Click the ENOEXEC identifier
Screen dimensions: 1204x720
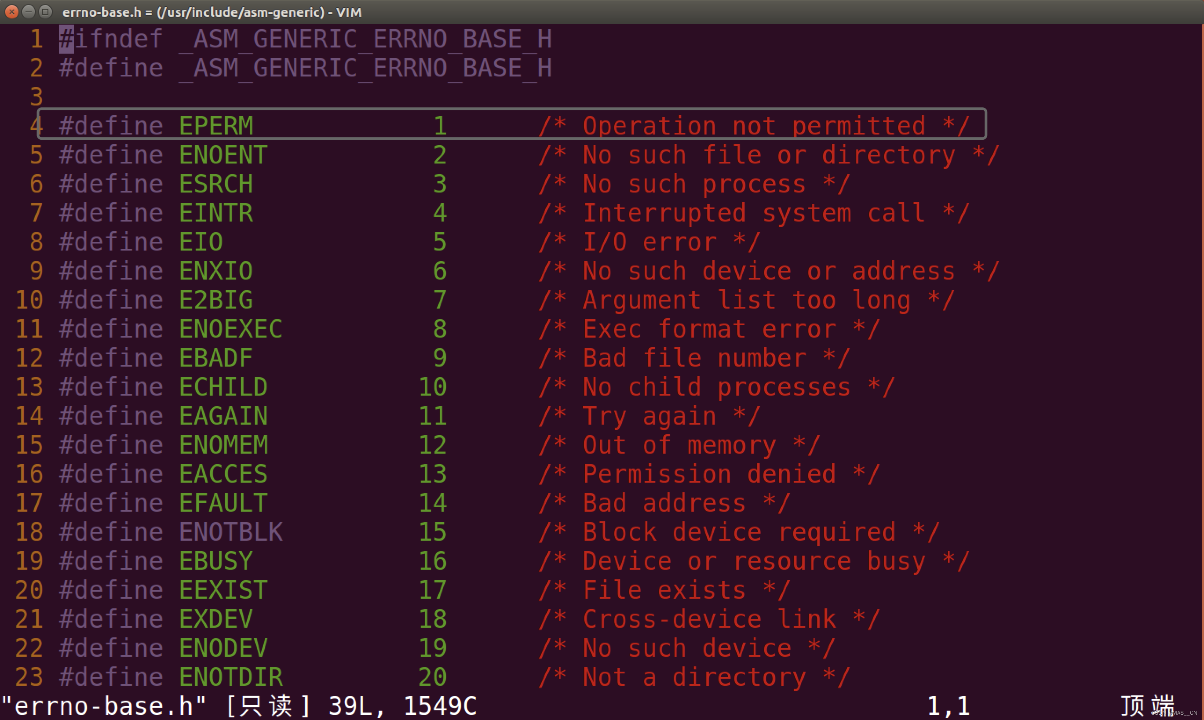pyautogui.click(x=230, y=329)
